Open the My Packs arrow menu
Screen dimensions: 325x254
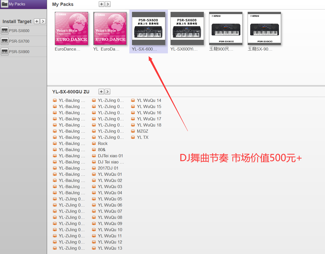[108, 4]
